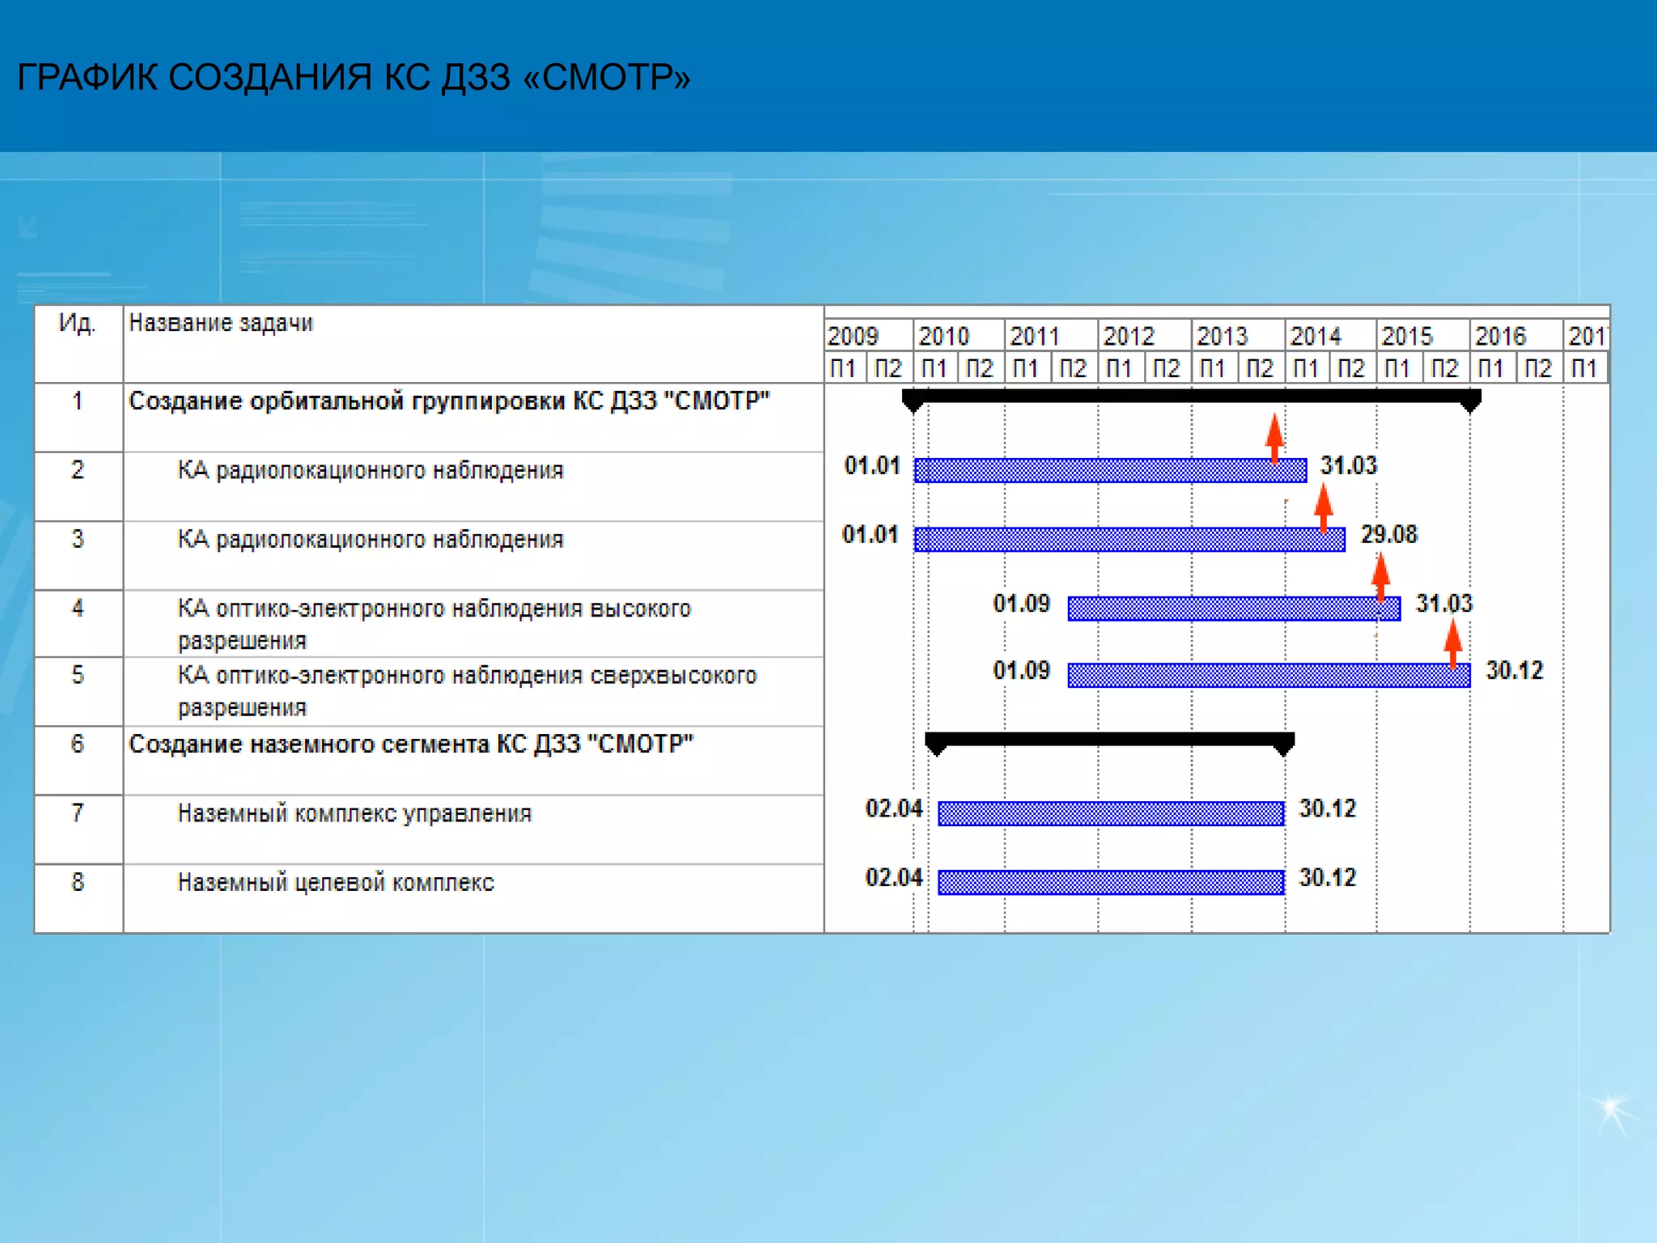Select blue bar for task 3 ending 29.08
The image size is (1657, 1243).
coord(1129,539)
